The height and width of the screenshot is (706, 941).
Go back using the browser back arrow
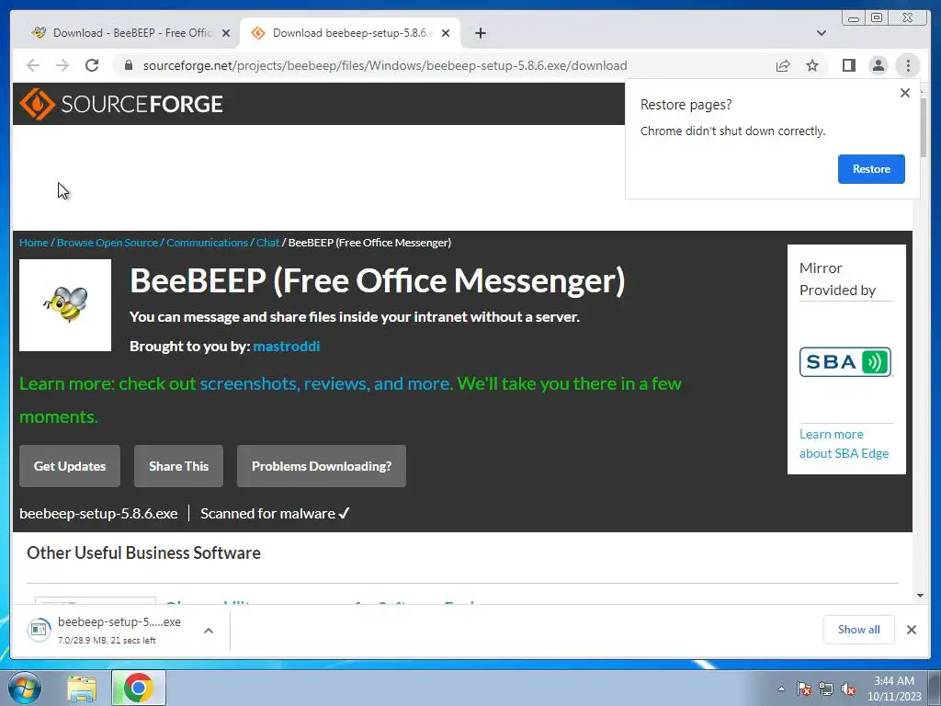pyautogui.click(x=33, y=65)
